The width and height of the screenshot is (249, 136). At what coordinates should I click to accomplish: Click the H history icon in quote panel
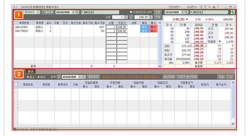pos(182,12)
